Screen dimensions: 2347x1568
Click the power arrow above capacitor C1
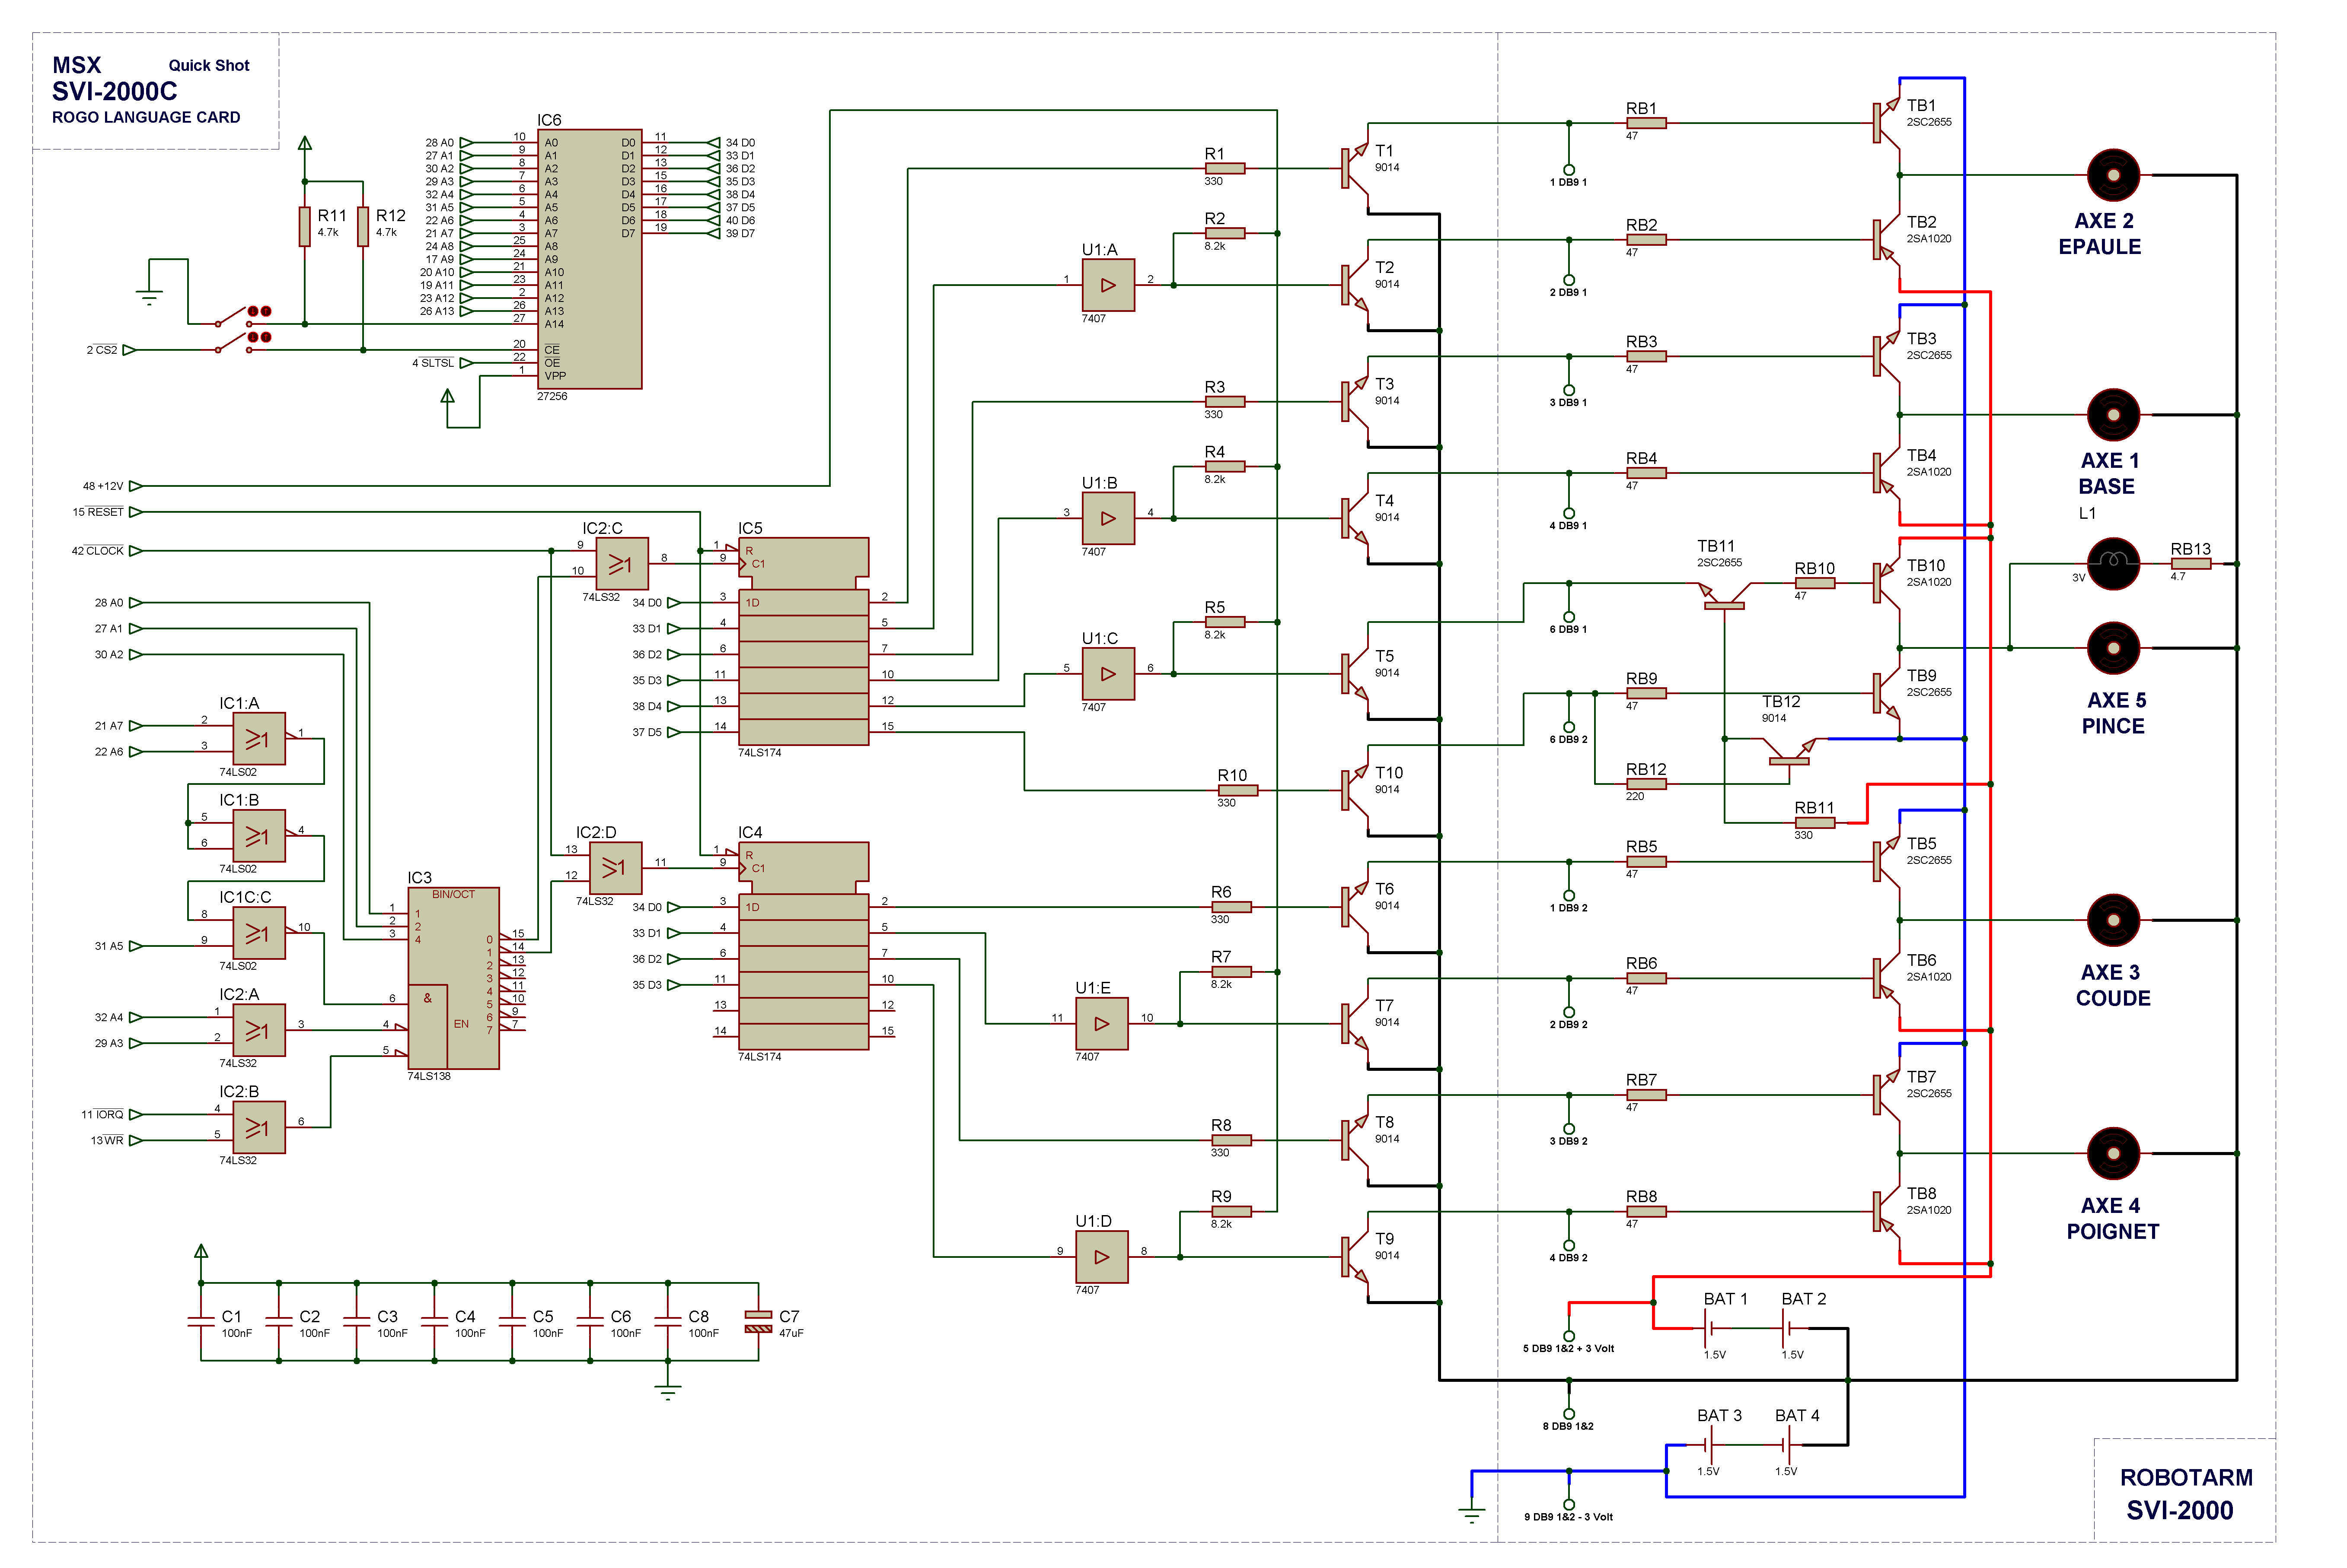tap(201, 1252)
